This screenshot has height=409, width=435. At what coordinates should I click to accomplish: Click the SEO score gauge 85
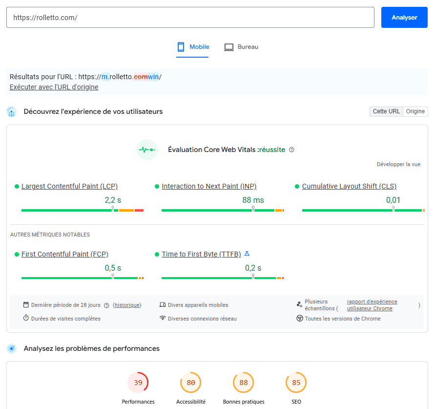click(296, 383)
